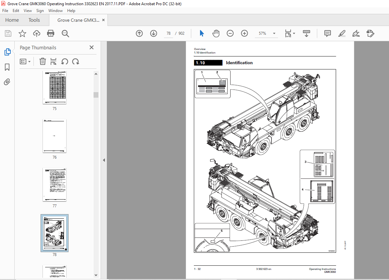Zoom out with minus button
Viewport: 389px width, 280px height.
tap(230, 33)
